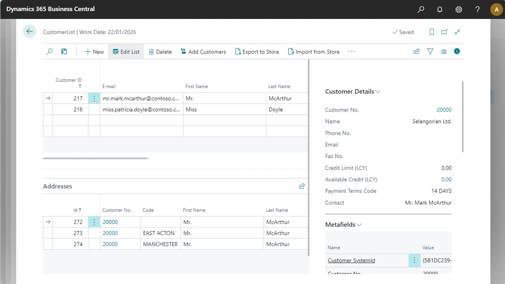This screenshot has height=284, width=505.
Task: Open the user account avatar A
Action: coord(496,9)
